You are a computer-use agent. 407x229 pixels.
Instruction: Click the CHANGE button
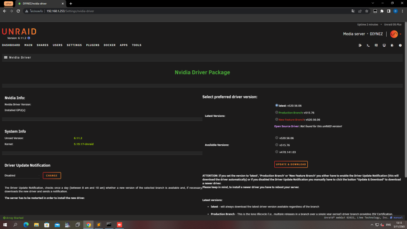[52, 176]
